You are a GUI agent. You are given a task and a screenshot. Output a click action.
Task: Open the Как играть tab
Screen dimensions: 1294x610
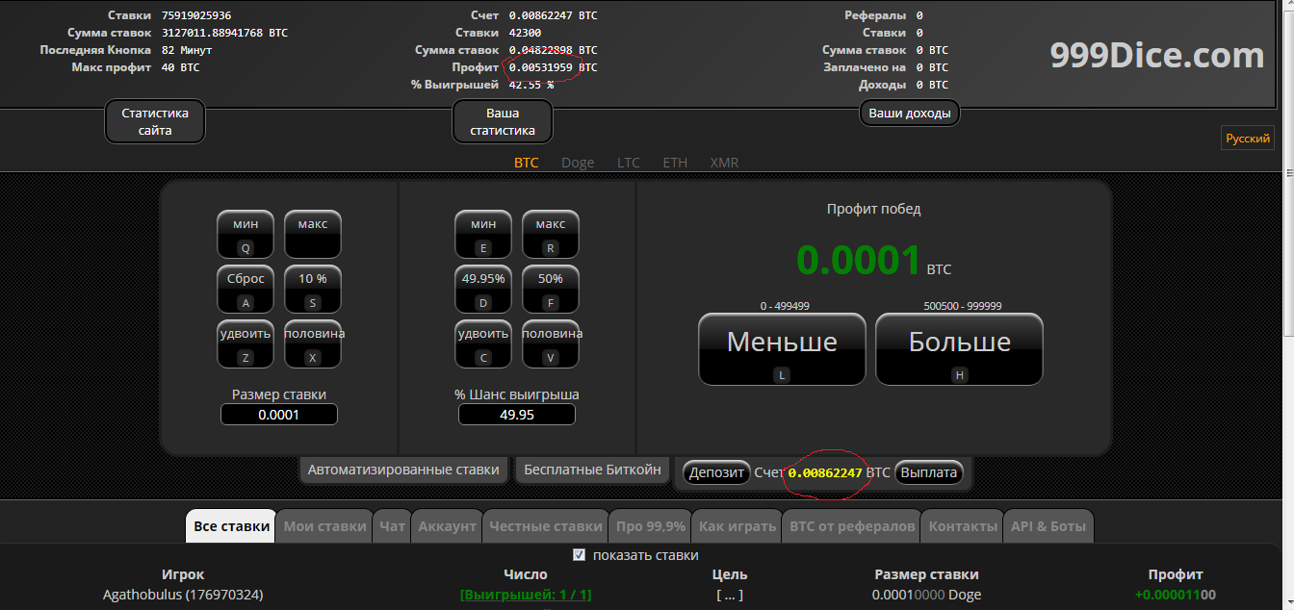[x=738, y=526]
